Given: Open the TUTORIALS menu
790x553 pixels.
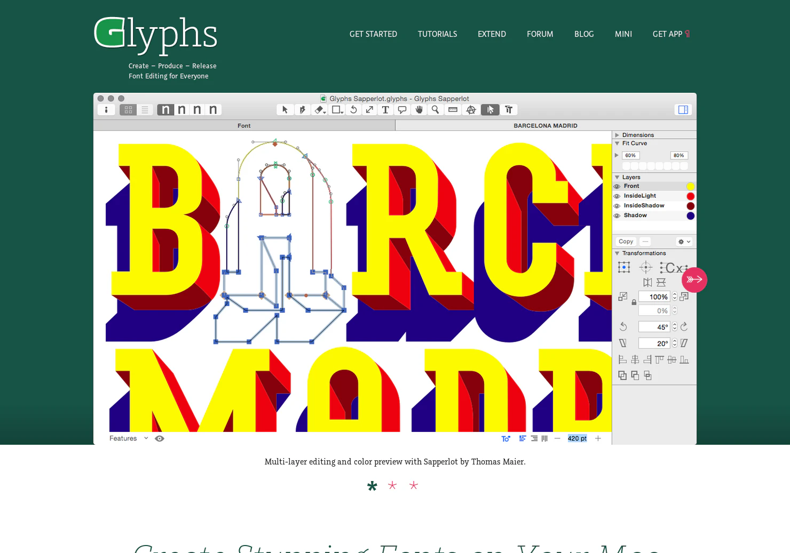Looking at the screenshot, I should point(437,34).
